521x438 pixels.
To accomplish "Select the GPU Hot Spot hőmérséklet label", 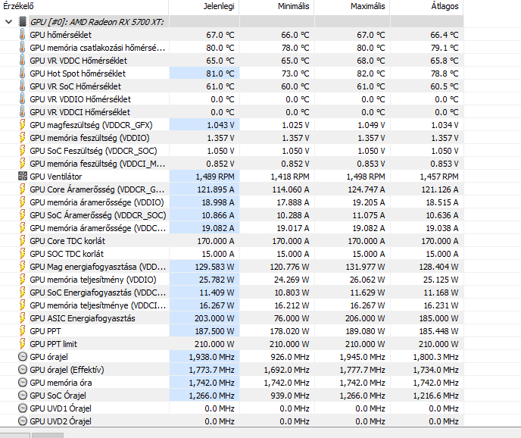I will pyautogui.click(x=77, y=74).
